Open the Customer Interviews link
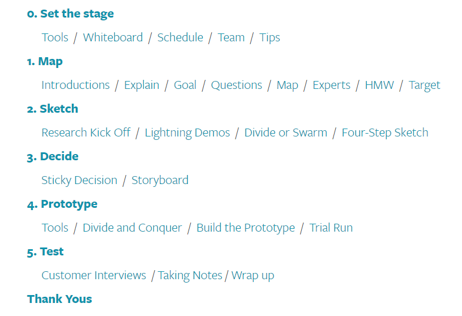This screenshot has width=462, height=316. (x=93, y=275)
